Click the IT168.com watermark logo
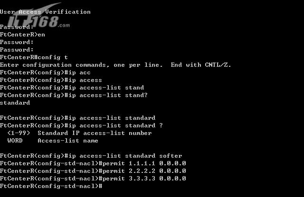 pyautogui.click(x=37, y=18)
